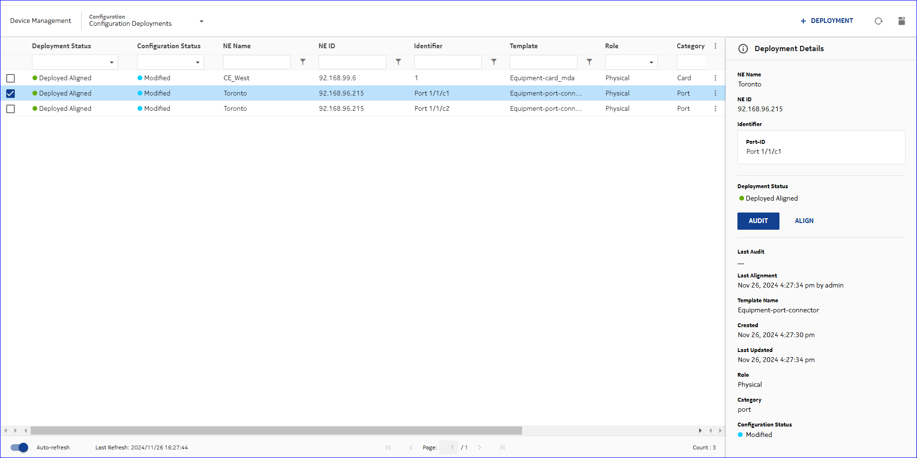Click the NE Name column filter icon
The width and height of the screenshot is (917, 458).
pyautogui.click(x=303, y=62)
